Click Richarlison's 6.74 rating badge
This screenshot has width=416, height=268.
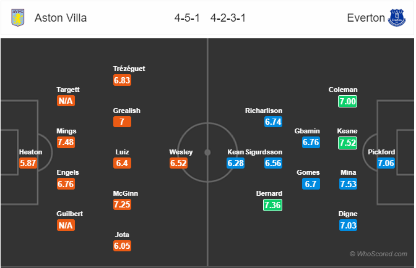(x=273, y=122)
